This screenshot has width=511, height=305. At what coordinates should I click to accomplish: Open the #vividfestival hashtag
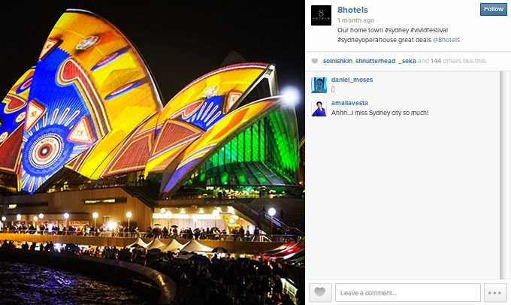pyautogui.click(x=429, y=30)
